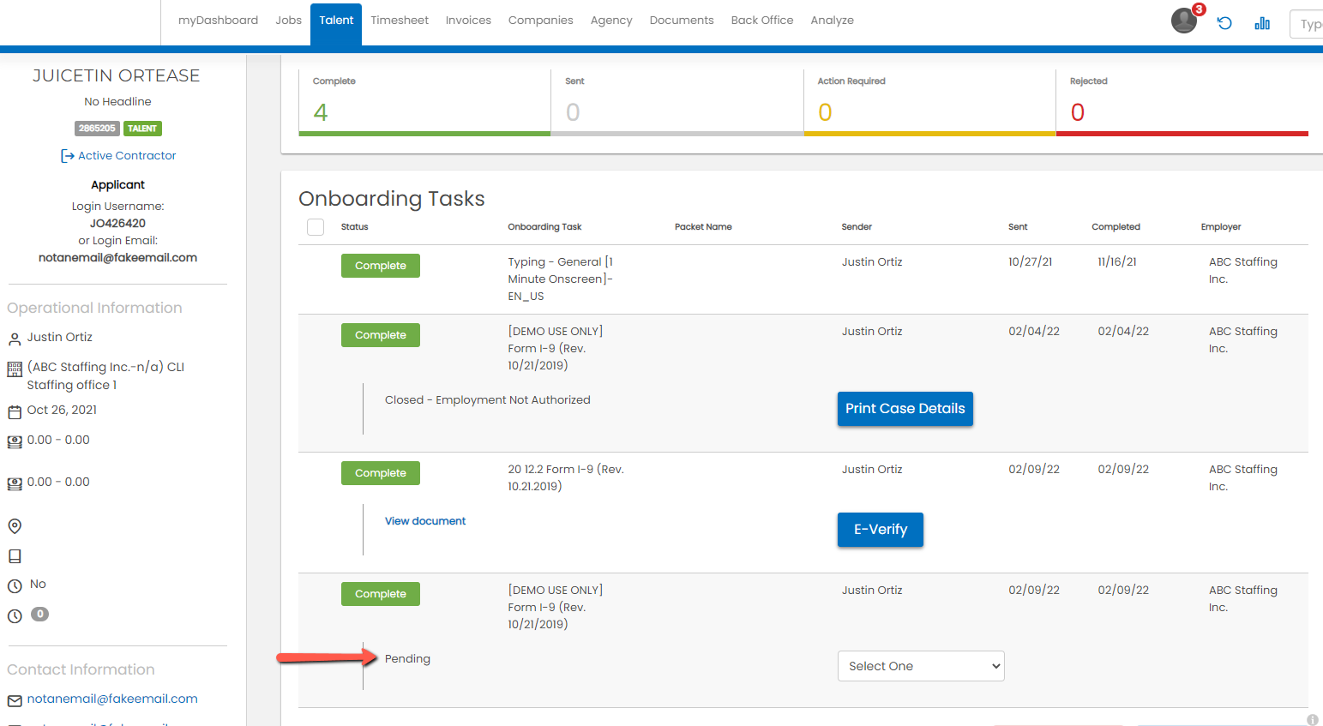
Task: Click the refresh history icon
Action: (x=1224, y=23)
